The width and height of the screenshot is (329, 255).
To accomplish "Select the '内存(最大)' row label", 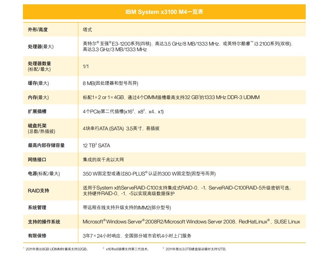I will pyautogui.click(x=38, y=97).
